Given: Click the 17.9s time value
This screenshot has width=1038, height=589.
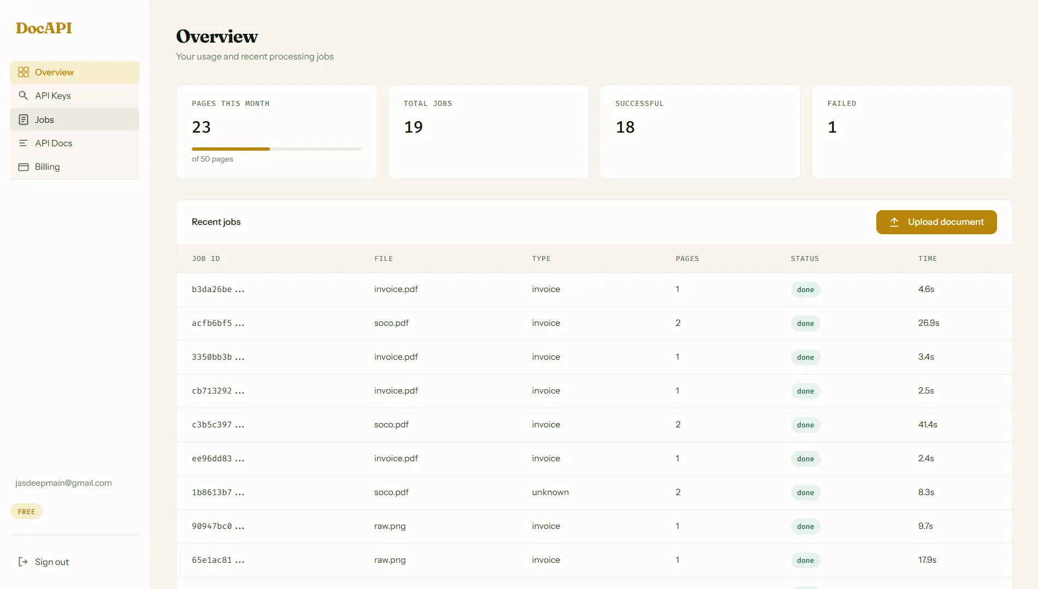Looking at the screenshot, I should pos(927,560).
